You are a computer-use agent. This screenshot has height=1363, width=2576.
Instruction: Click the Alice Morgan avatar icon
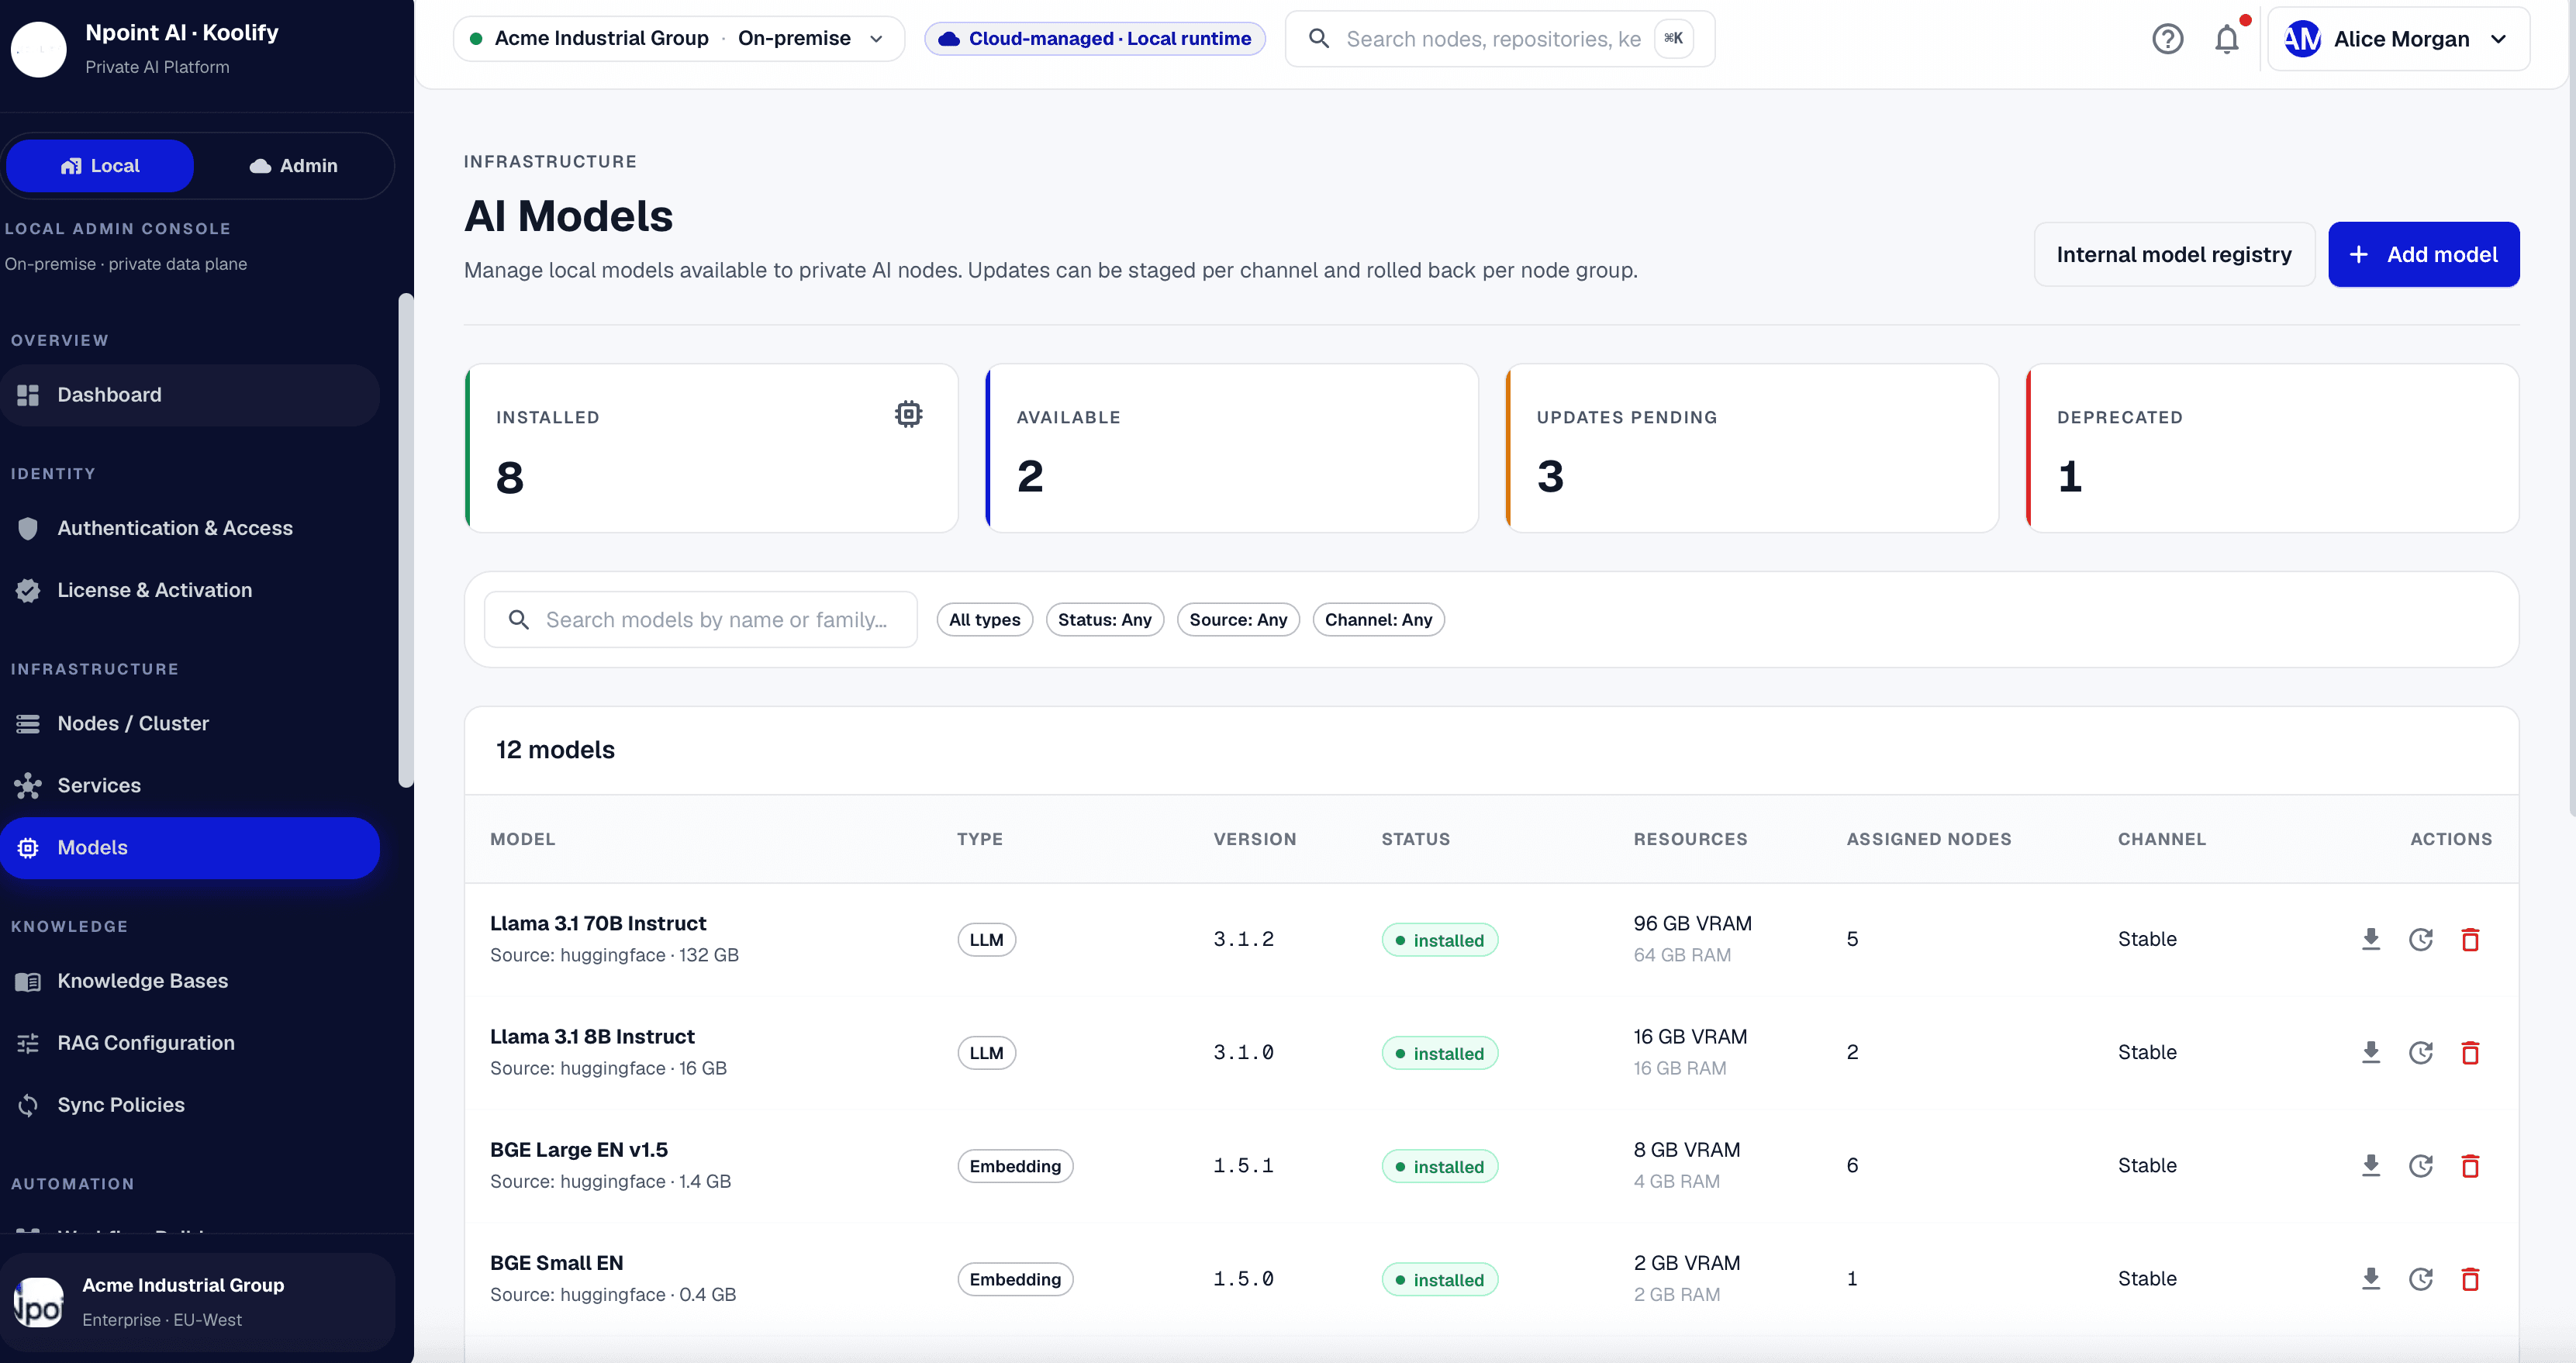point(2302,39)
